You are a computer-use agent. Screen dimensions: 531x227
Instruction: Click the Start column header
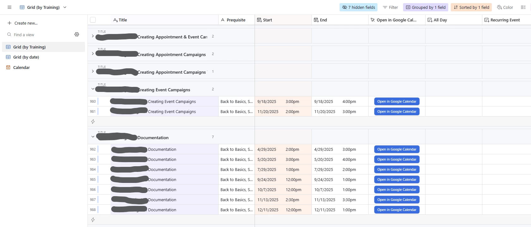(283, 20)
